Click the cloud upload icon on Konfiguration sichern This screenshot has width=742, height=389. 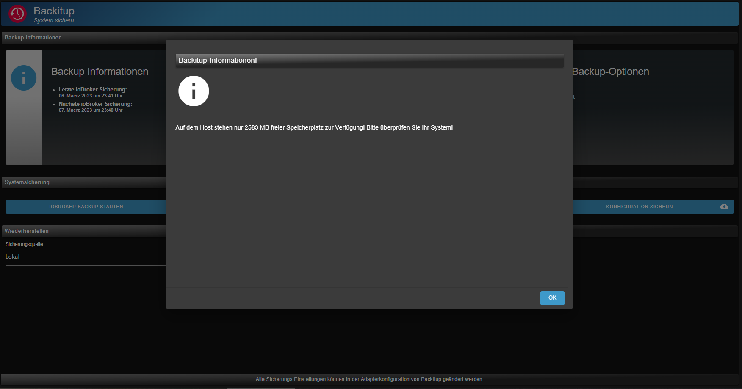click(x=724, y=207)
